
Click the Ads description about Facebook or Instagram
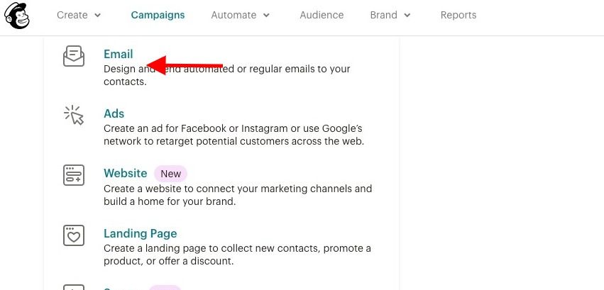[x=234, y=135]
